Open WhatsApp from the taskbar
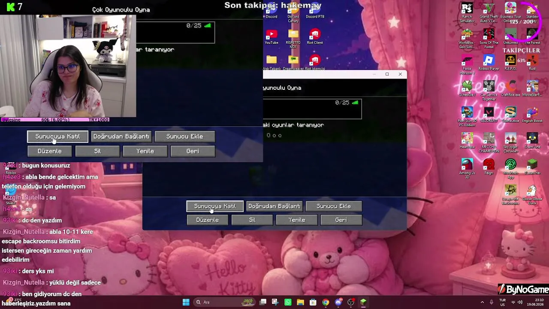The image size is (549, 309). [288, 302]
